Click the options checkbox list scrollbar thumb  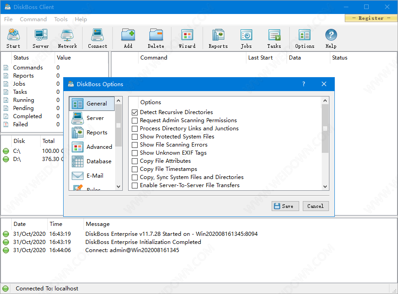pos(325,129)
